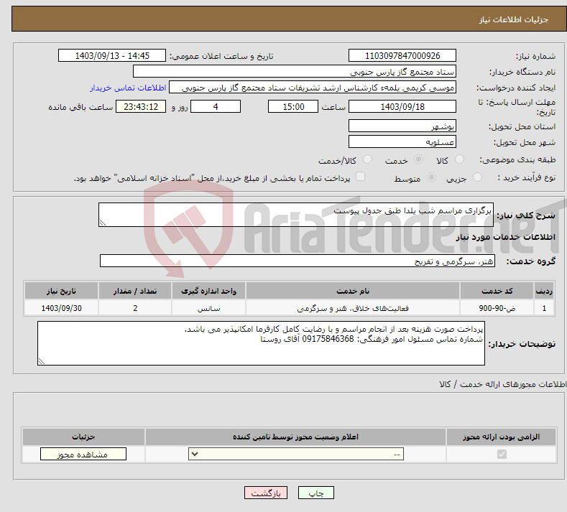Click remaining time field 23:43:12

pos(141,106)
